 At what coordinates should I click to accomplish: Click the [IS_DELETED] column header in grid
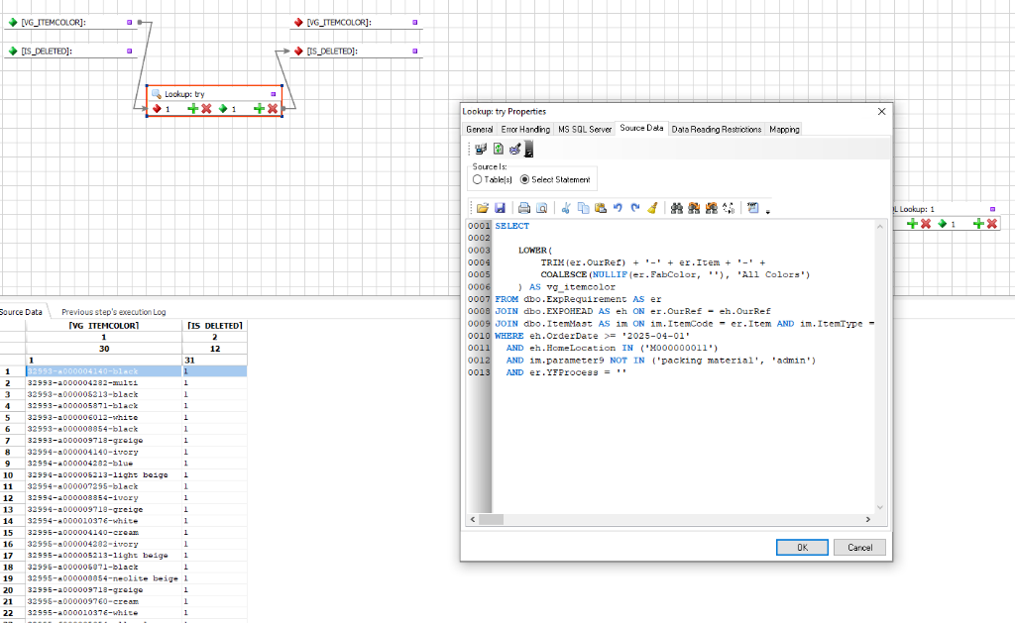[x=215, y=326]
